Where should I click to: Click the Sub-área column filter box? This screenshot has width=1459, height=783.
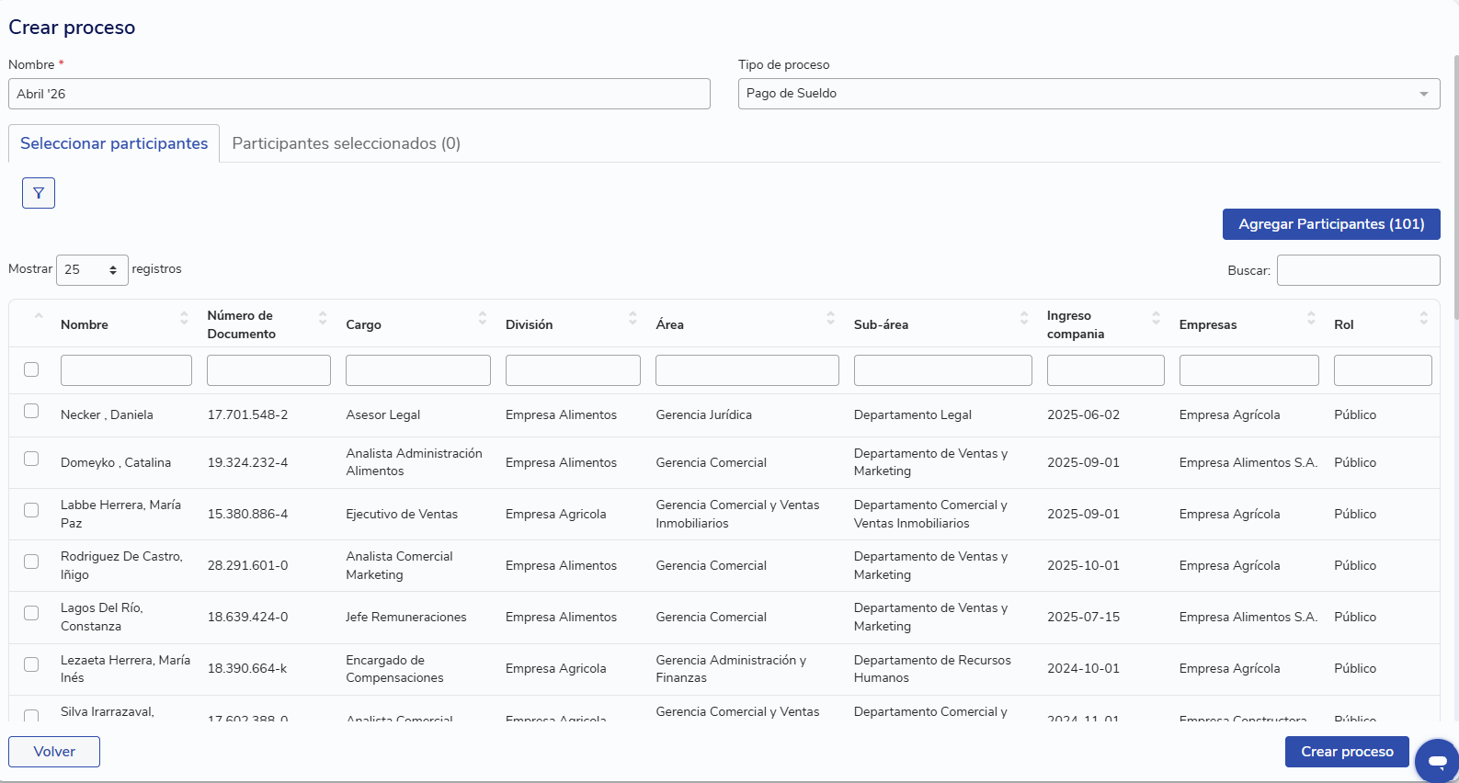(x=943, y=370)
